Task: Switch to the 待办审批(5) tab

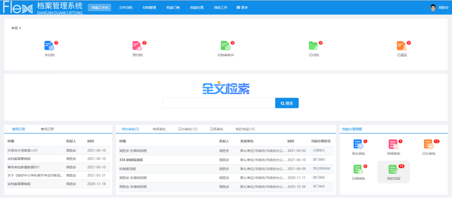Action: [130, 129]
